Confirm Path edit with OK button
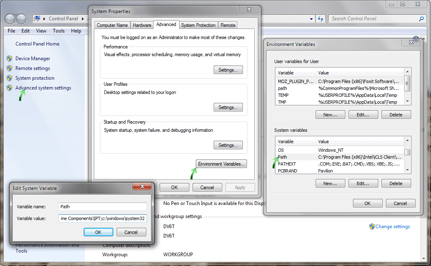Image resolution: width=431 pixels, height=266 pixels. point(98,232)
